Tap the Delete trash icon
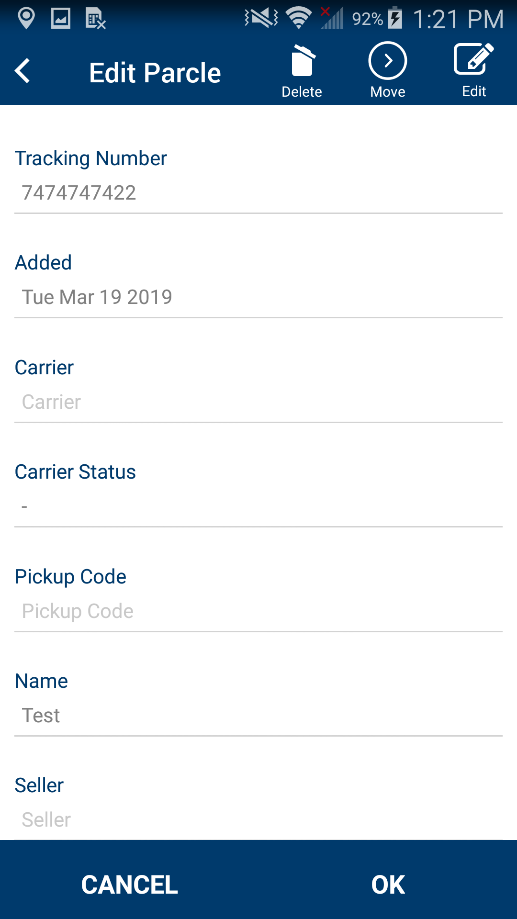 pyautogui.click(x=302, y=61)
